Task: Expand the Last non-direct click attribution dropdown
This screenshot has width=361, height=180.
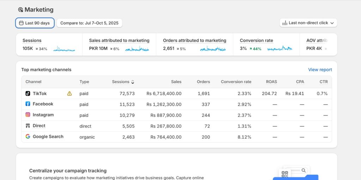Action: pyautogui.click(x=308, y=23)
